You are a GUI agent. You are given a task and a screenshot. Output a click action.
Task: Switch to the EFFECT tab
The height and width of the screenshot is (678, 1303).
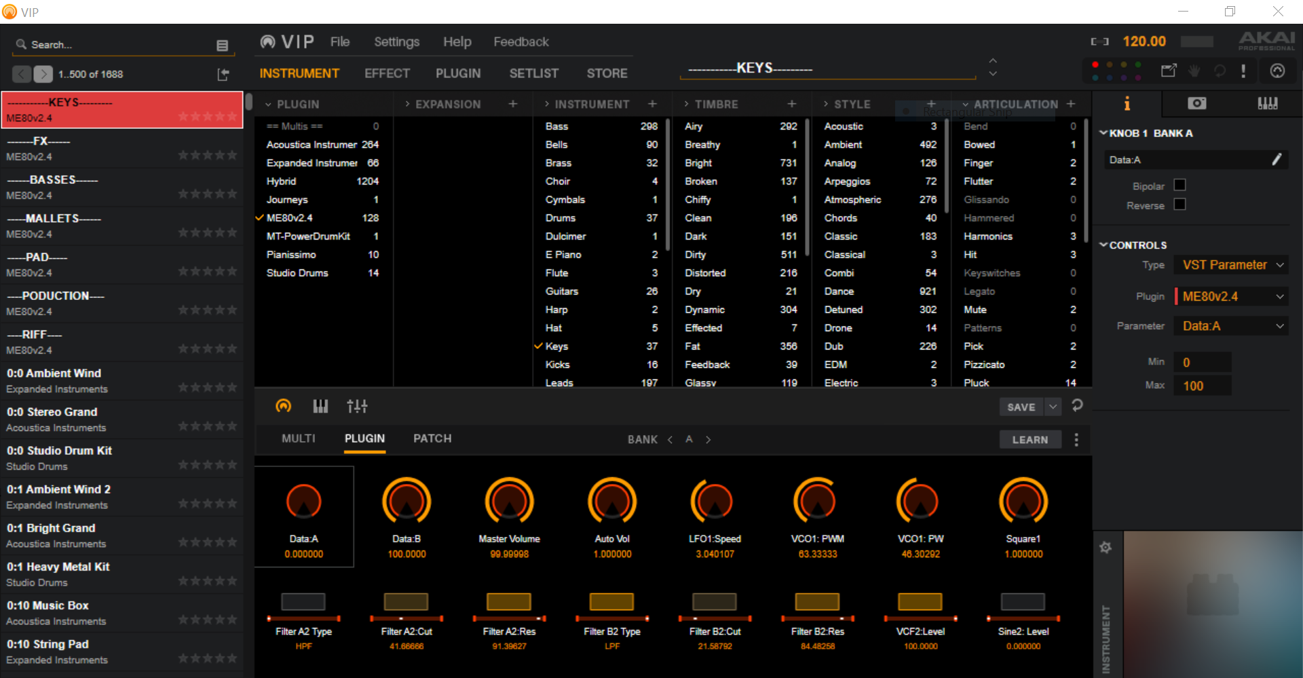387,73
